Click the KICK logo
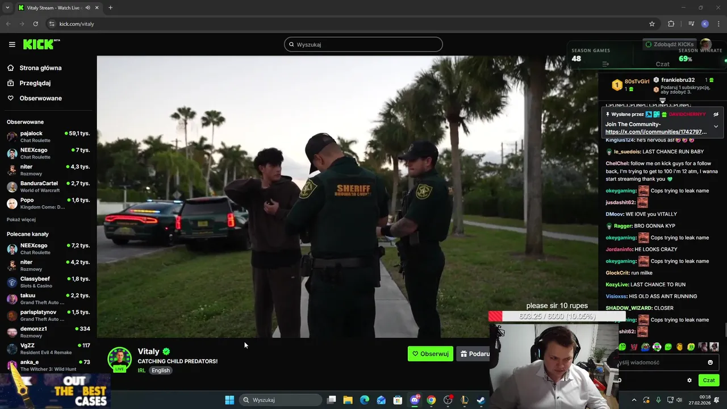The height and width of the screenshot is (409, 727). click(x=41, y=44)
